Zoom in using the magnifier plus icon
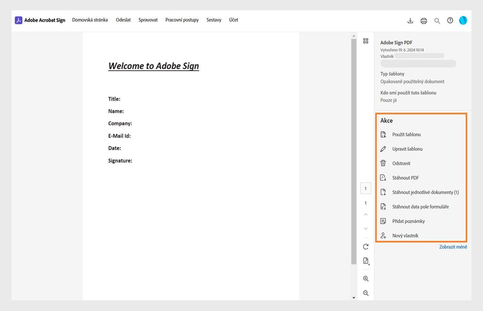This screenshot has width=483, height=311. [366, 278]
